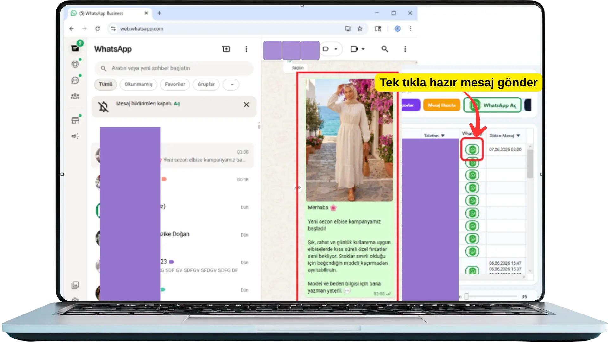Open the Chats icon with badge 5
608x342 pixels.
[75, 48]
